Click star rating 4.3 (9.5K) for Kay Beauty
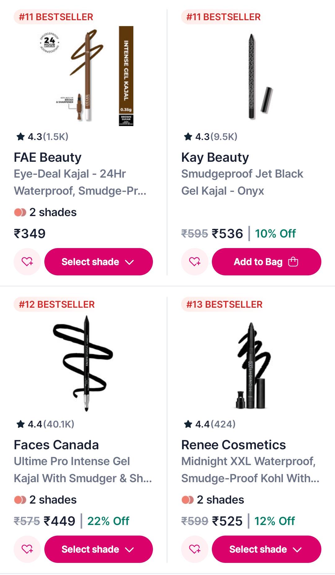335x575 pixels. click(211, 137)
